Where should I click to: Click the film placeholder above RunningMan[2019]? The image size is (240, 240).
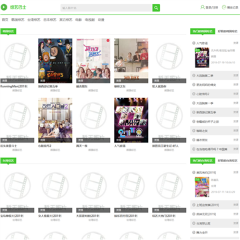coord(17,61)
